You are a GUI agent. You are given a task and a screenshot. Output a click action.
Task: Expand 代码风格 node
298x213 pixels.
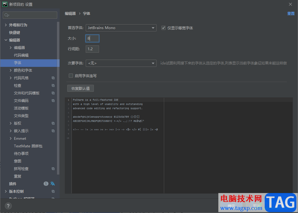pos(11,78)
